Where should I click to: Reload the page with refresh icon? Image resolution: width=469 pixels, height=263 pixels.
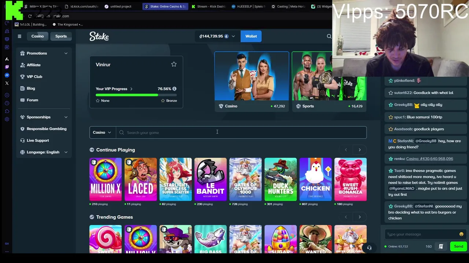point(30,16)
